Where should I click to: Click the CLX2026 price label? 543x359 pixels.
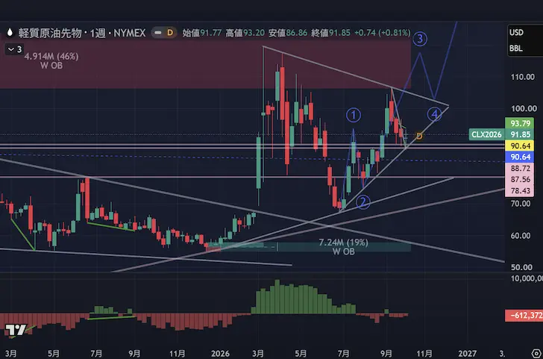pyautogui.click(x=486, y=134)
